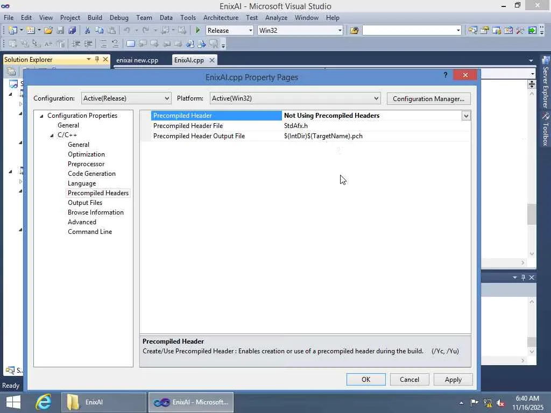
Task: Open Solution Explorer from toolbar icon
Action: [x=472, y=31]
